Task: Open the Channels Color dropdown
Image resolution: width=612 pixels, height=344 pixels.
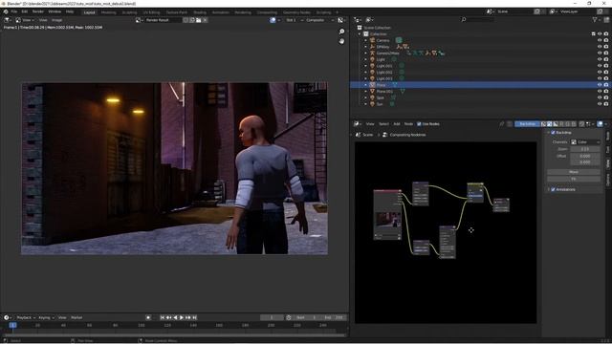Action: (585, 142)
